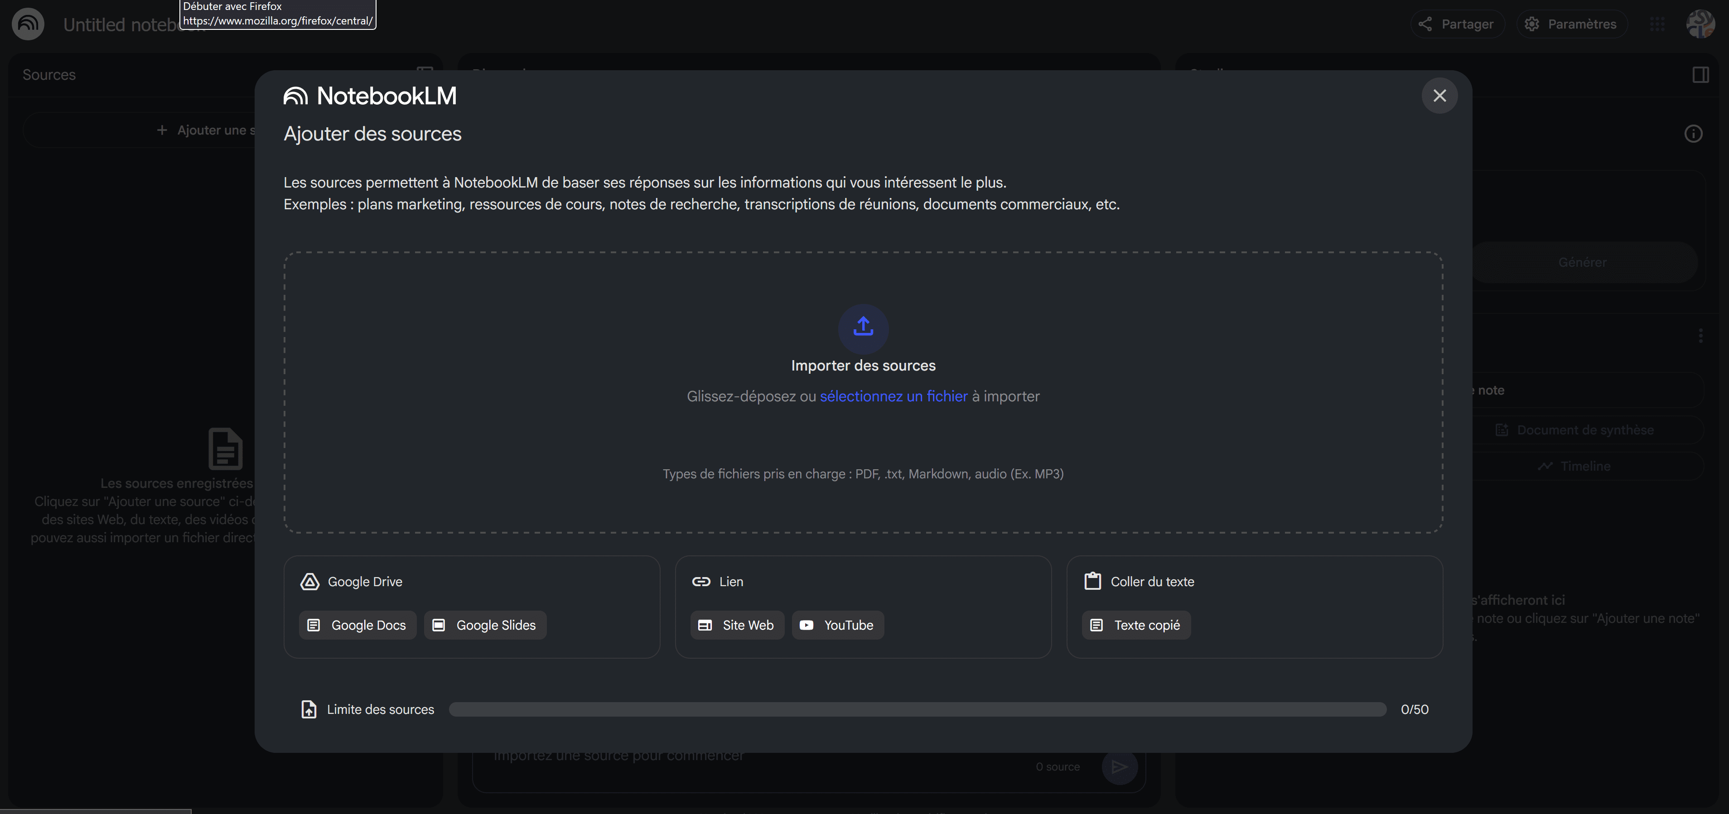Image resolution: width=1729 pixels, height=814 pixels.
Task: Open the NotebookLM home logo in the top bar
Action: tap(28, 24)
